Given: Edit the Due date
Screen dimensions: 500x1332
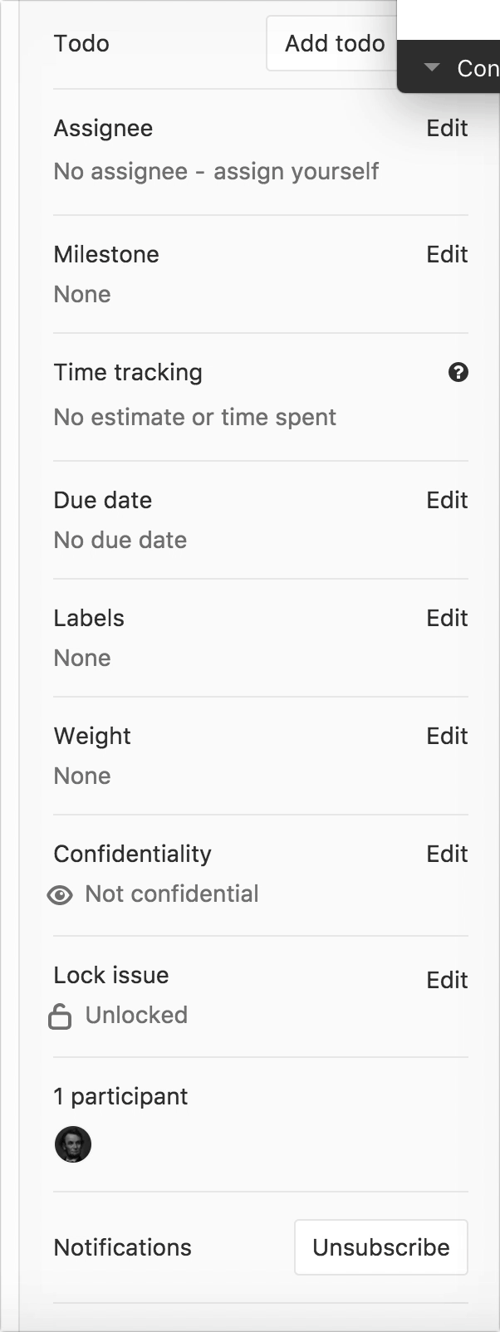Looking at the screenshot, I should click(447, 501).
